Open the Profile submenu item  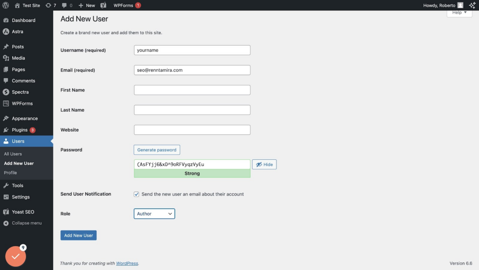[x=10, y=173]
